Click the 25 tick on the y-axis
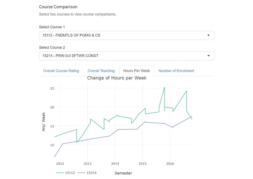Image resolution: width=253 pixels, height=179 pixels. click(x=52, y=88)
